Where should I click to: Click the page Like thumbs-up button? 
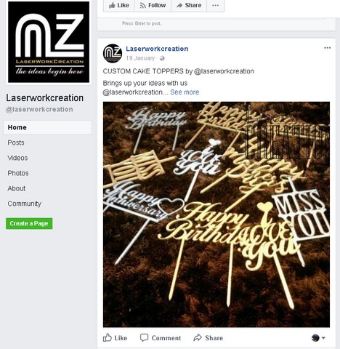tap(118, 5)
